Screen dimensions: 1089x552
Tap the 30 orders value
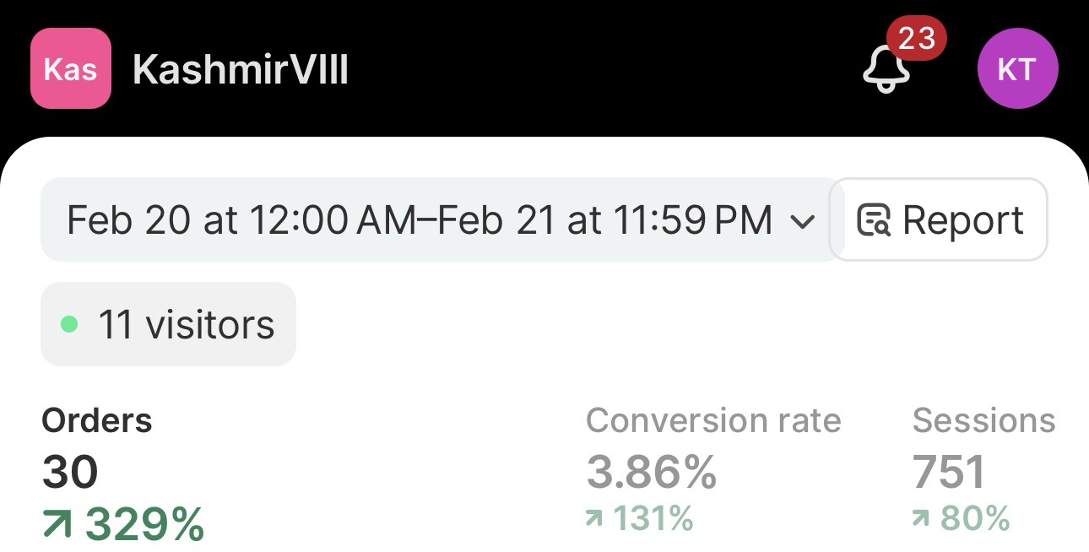tap(70, 471)
